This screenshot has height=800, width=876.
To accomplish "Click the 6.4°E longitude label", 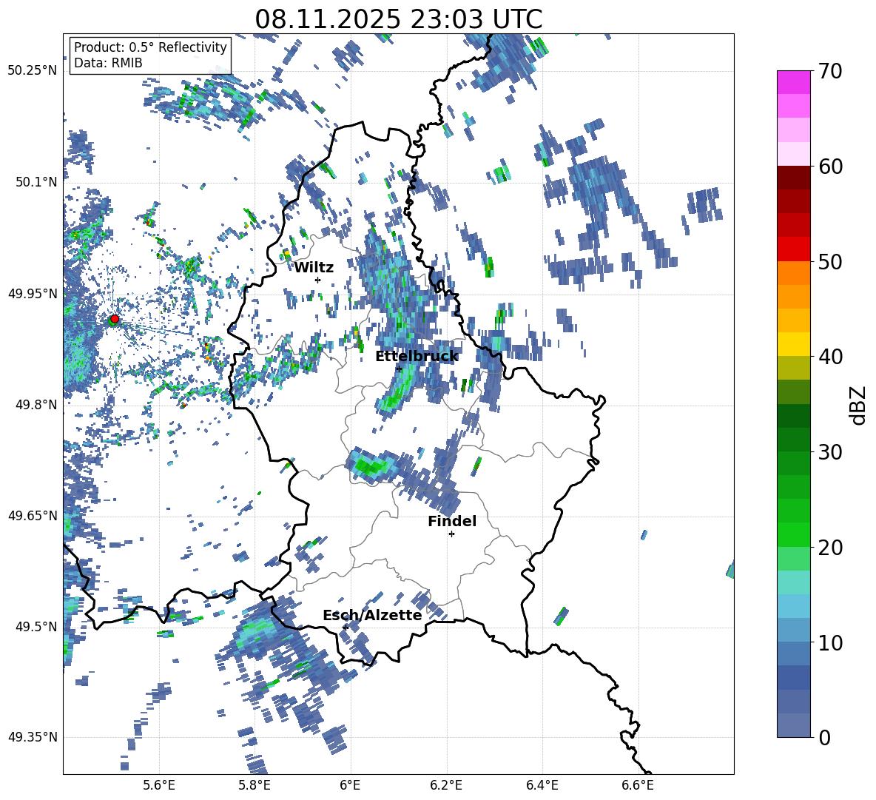I will click(542, 785).
